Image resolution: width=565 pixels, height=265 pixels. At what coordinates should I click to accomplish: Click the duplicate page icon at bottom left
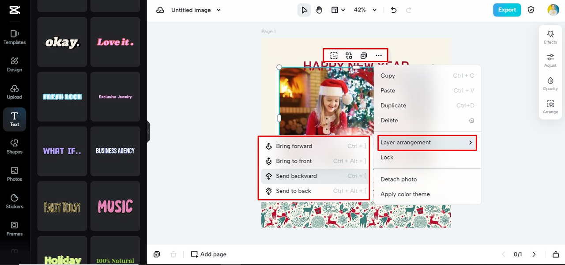(157, 254)
